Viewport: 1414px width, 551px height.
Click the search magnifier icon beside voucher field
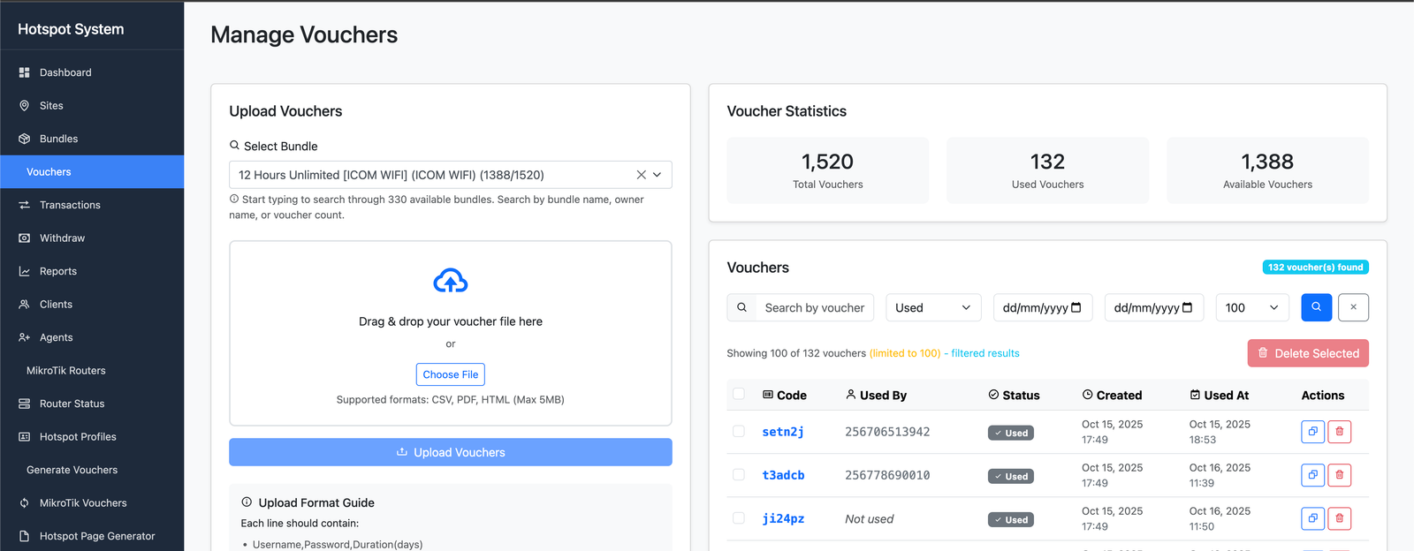click(742, 307)
